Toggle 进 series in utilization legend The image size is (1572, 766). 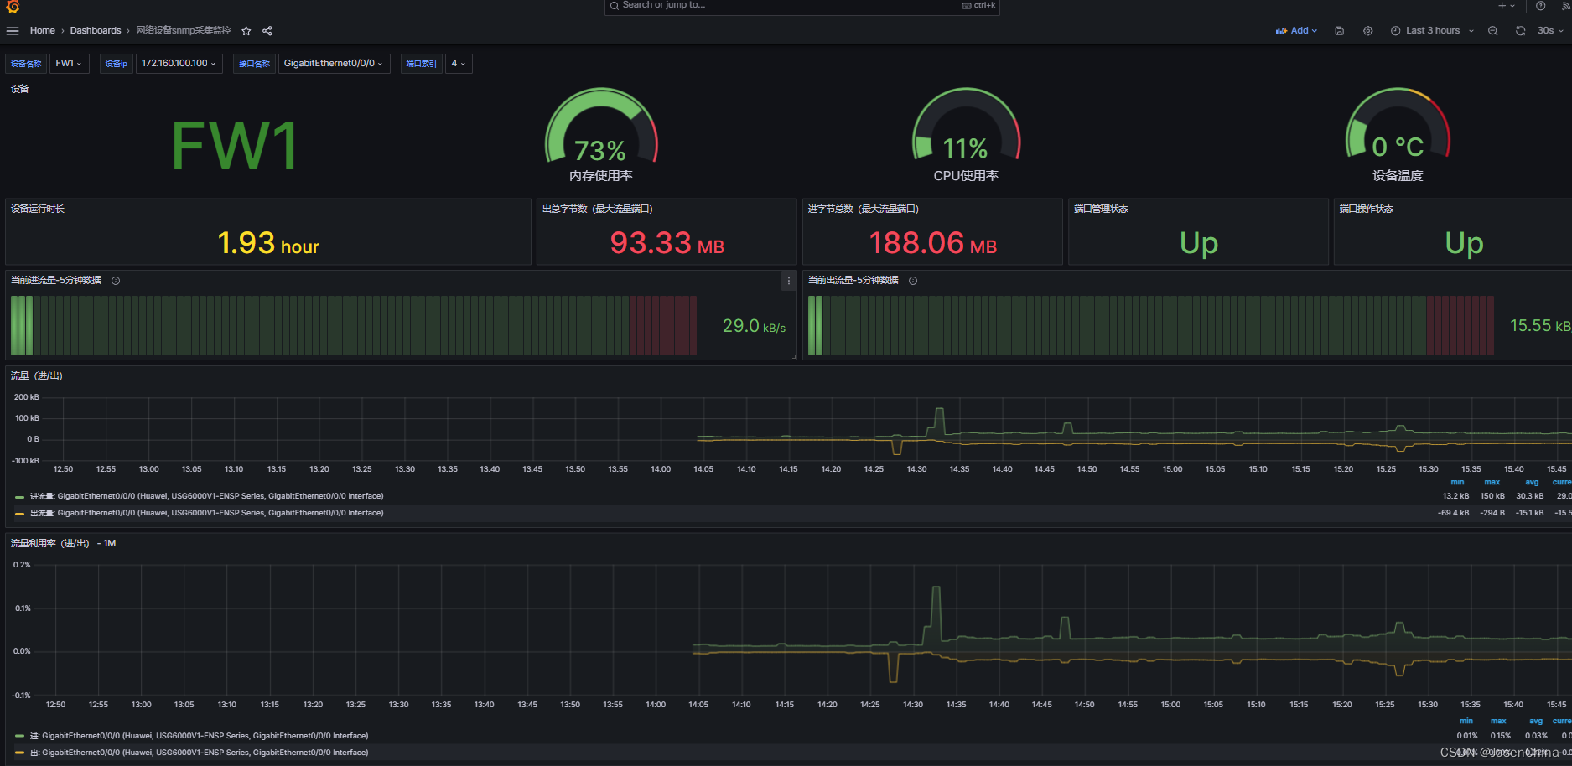point(200,736)
